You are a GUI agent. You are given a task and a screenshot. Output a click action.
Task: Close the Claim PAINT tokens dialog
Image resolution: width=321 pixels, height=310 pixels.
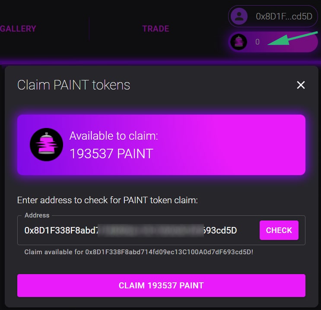coord(301,85)
